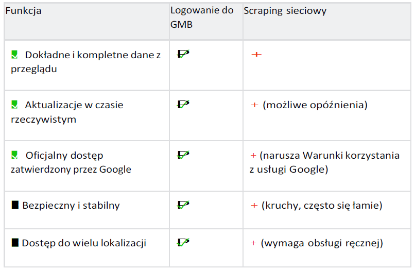This screenshot has height=269, width=415.
Task: Click black square beside "Bezpieczny i stabilny"
Action: coord(15,205)
